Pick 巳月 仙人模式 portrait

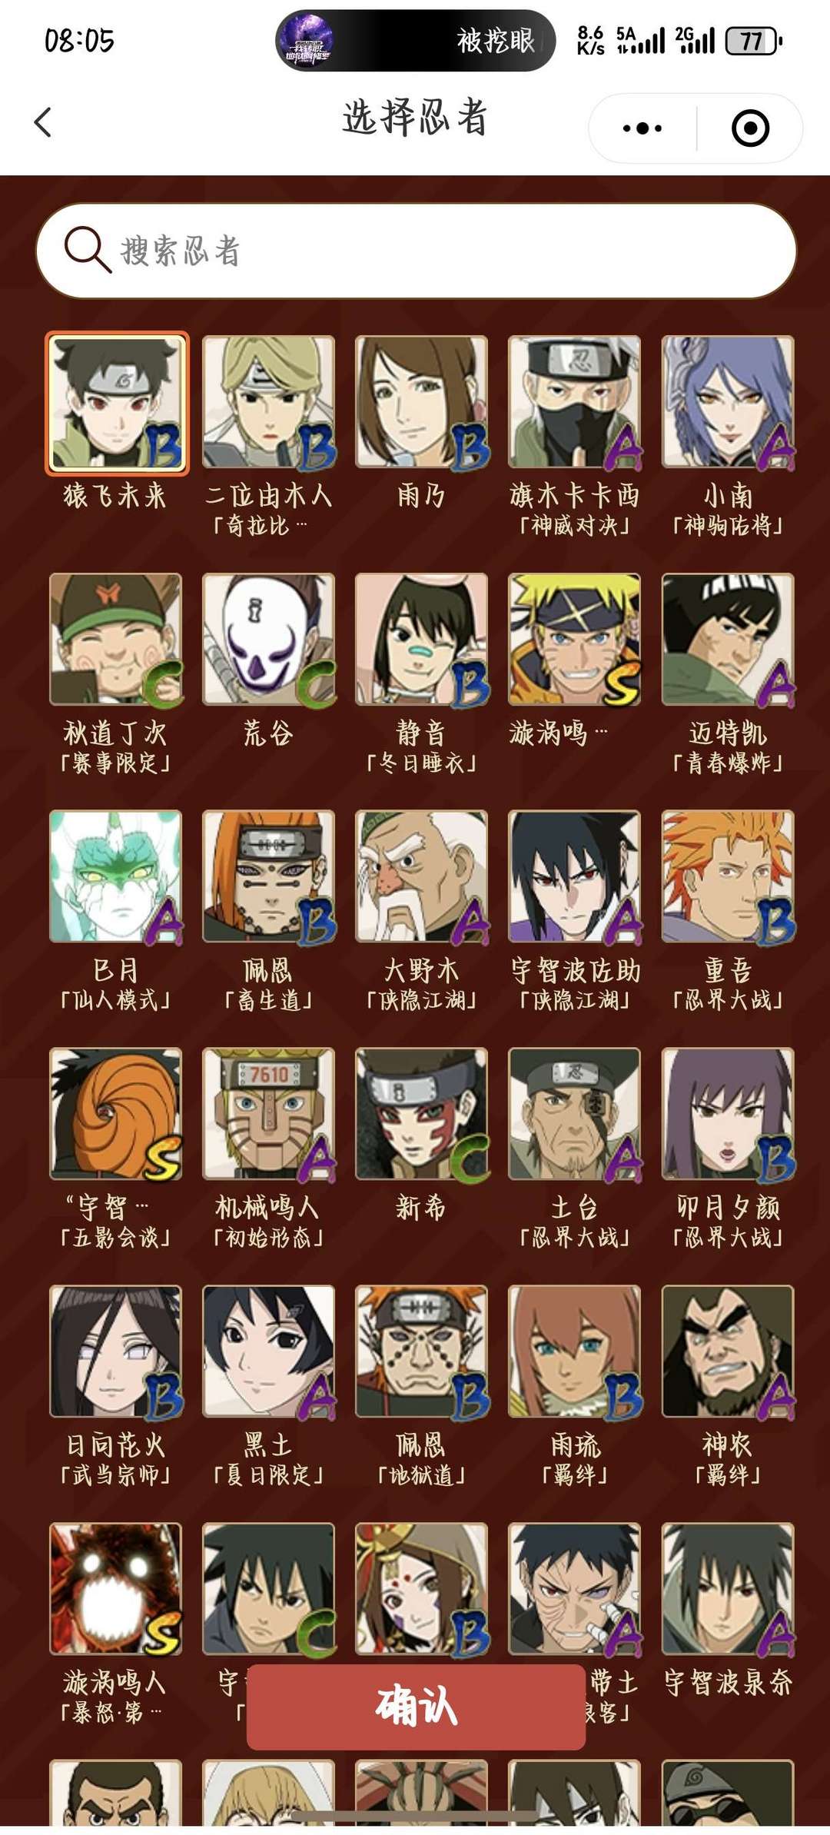click(x=116, y=877)
